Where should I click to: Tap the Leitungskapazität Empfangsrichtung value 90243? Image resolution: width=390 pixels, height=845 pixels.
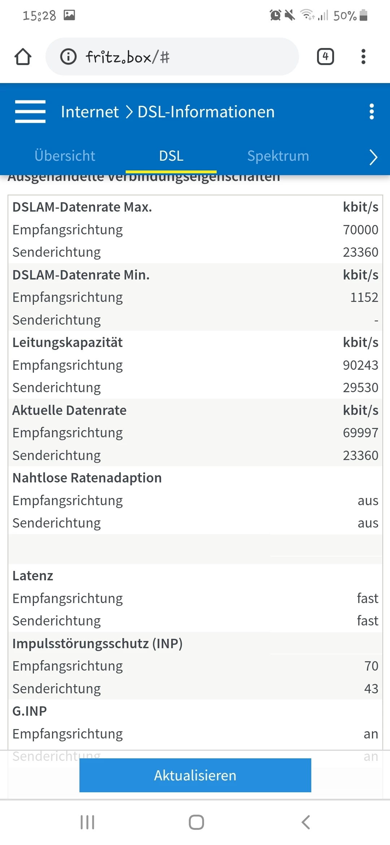360,365
